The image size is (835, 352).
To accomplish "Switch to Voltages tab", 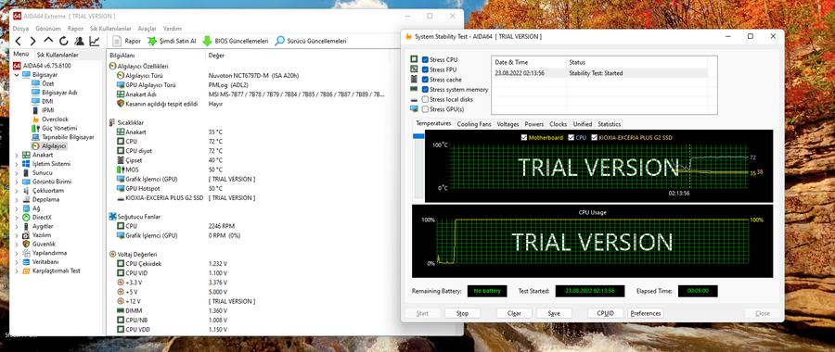I will coord(507,124).
